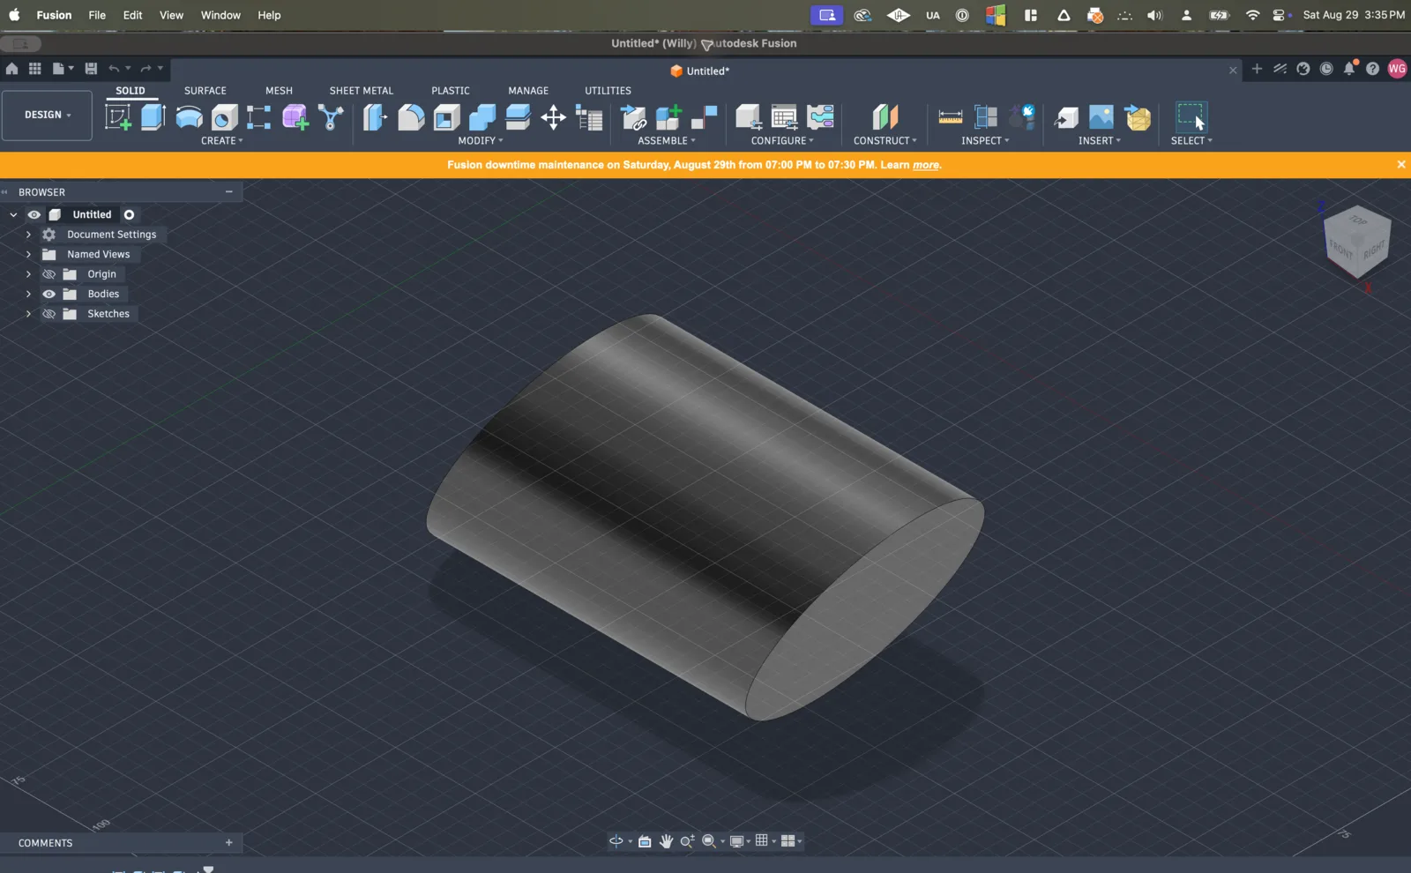Follow the 'more' link in maintenance banner
The image size is (1411, 873).
pyautogui.click(x=926, y=165)
